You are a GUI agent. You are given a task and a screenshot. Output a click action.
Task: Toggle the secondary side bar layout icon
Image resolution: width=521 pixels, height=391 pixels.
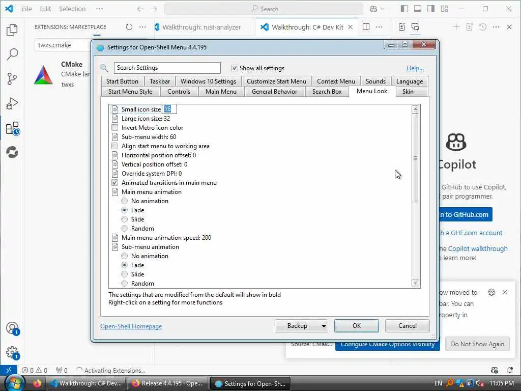[431, 9]
